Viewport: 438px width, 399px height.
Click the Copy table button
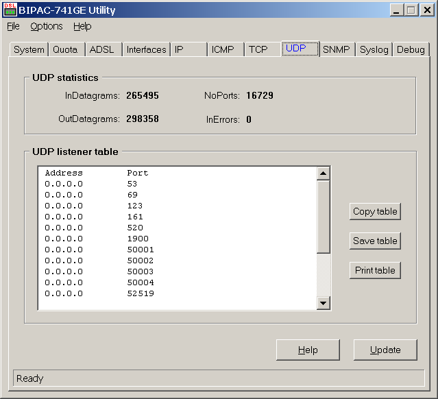click(x=375, y=212)
